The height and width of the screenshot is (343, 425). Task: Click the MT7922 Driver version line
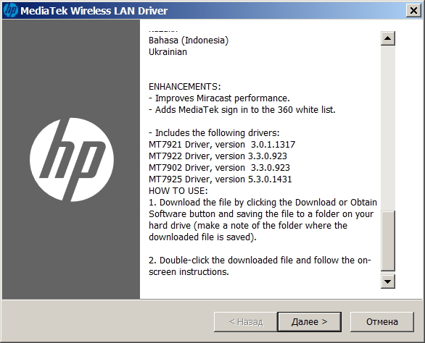coord(218,156)
